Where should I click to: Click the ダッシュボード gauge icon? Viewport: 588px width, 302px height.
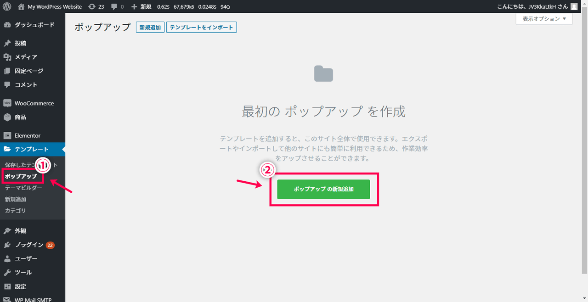pyautogui.click(x=7, y=25)
